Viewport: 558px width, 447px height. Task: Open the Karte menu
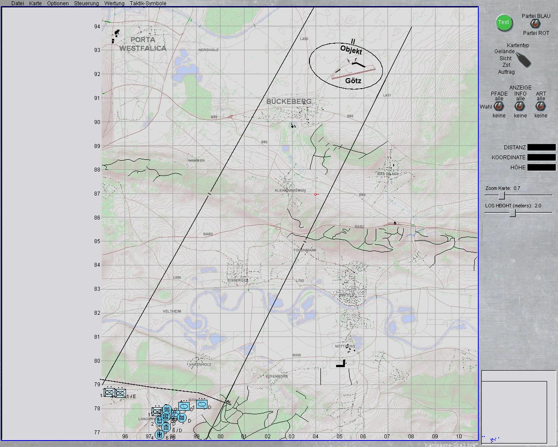(x=35, y=3)
